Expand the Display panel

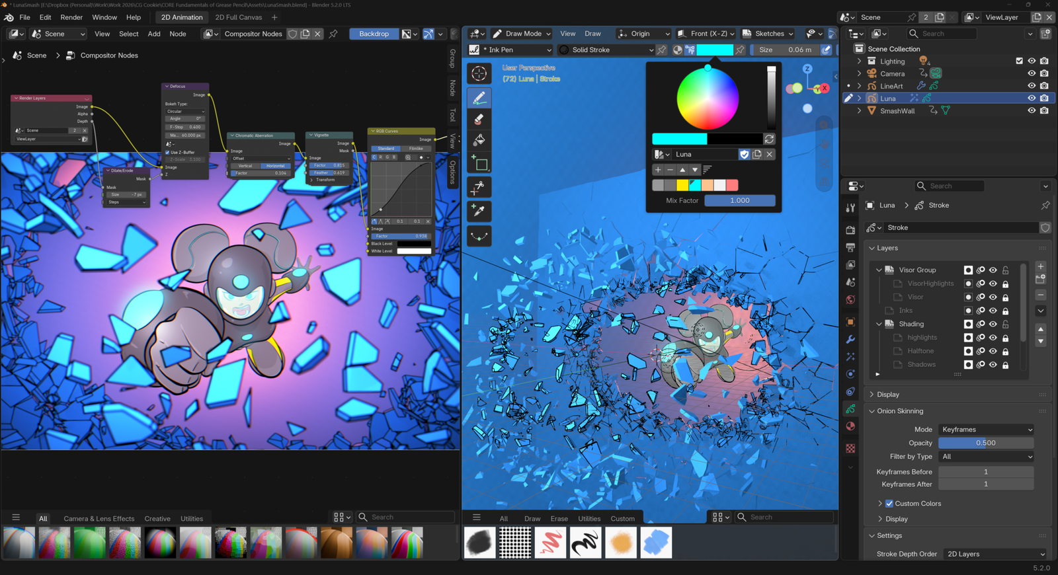point(887,395)
